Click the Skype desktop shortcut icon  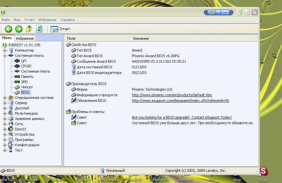(263, 172)
